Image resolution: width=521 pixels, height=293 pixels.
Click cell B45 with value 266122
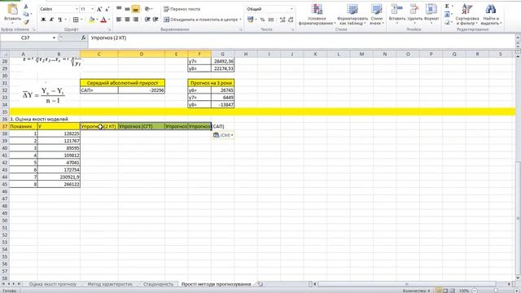point(59,185)
